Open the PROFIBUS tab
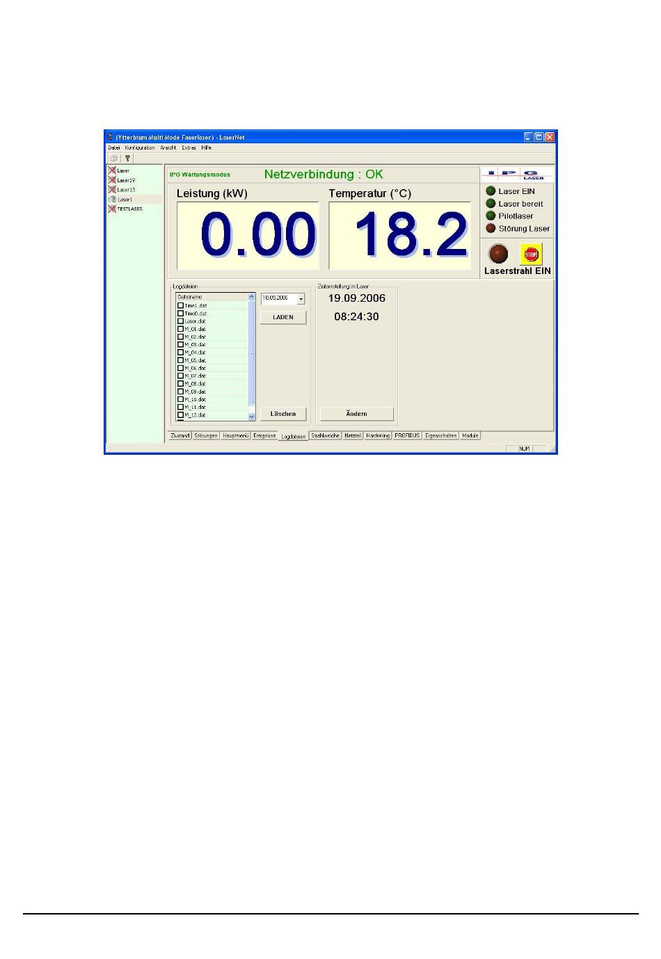Screen dimensions: 661x959 pos(407,436)
